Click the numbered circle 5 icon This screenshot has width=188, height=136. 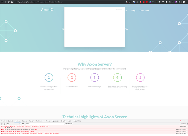point(140,78)
